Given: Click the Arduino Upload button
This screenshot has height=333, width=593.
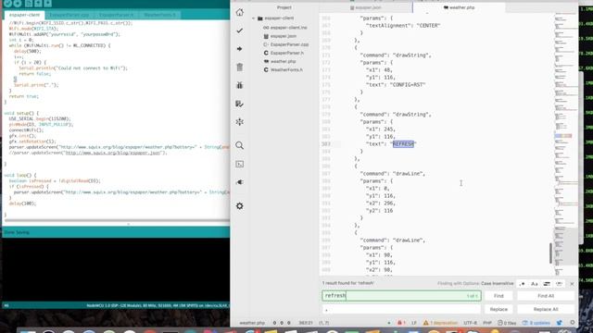Looking at the screenshot, I should tap(17, 4).
